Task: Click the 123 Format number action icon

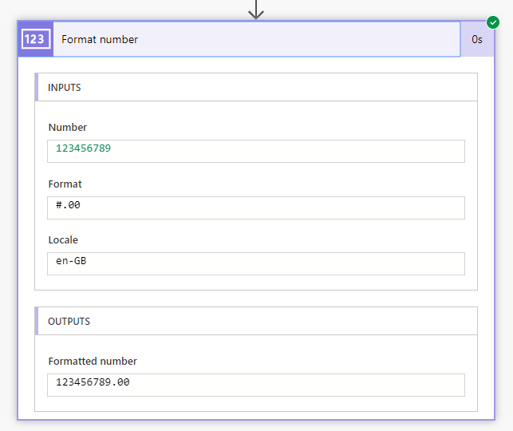Action: pos(36,39)
